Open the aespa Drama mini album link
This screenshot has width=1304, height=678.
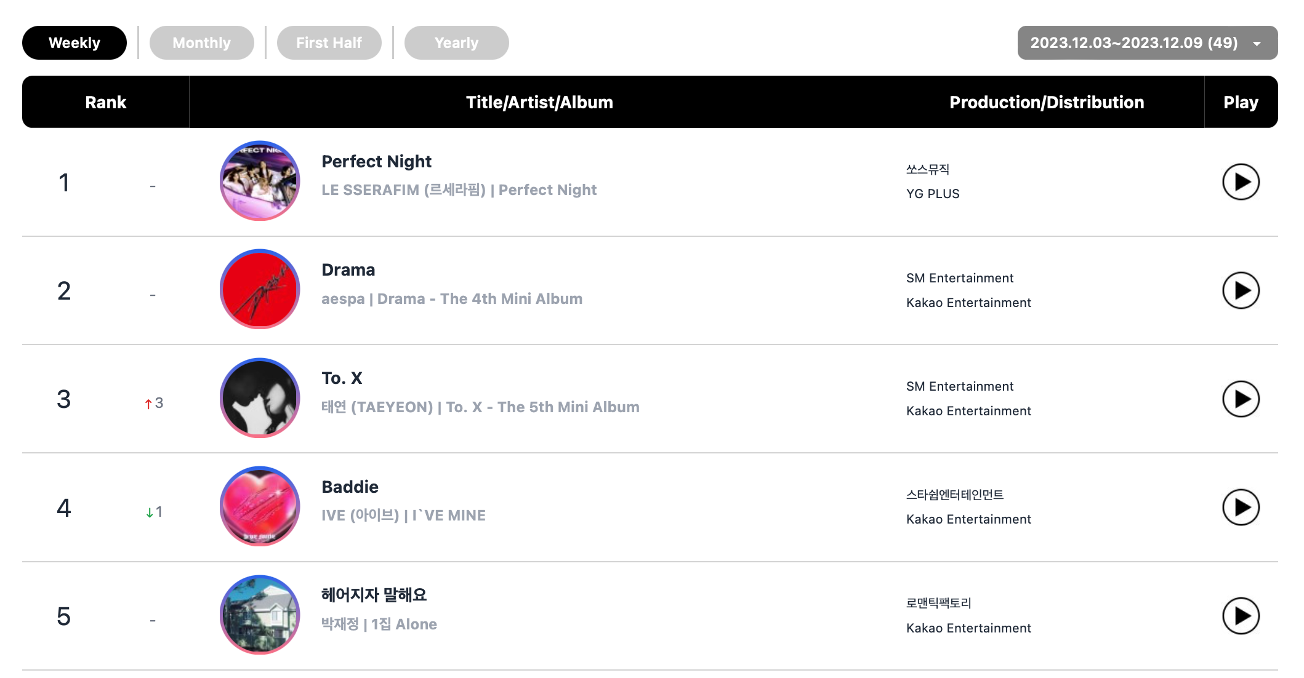pyautogui.click(x=480, y=299)
